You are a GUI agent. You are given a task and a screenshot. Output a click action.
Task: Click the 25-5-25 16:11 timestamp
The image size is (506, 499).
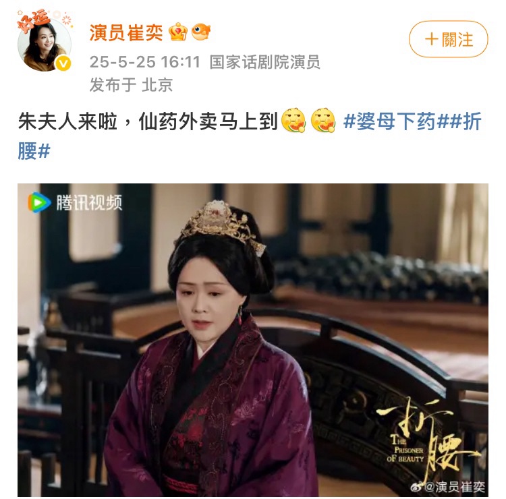[x=145, y=62]
